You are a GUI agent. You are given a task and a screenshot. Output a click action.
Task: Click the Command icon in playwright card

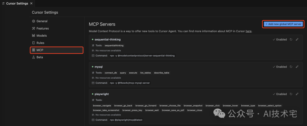click(x=93, y=120)
